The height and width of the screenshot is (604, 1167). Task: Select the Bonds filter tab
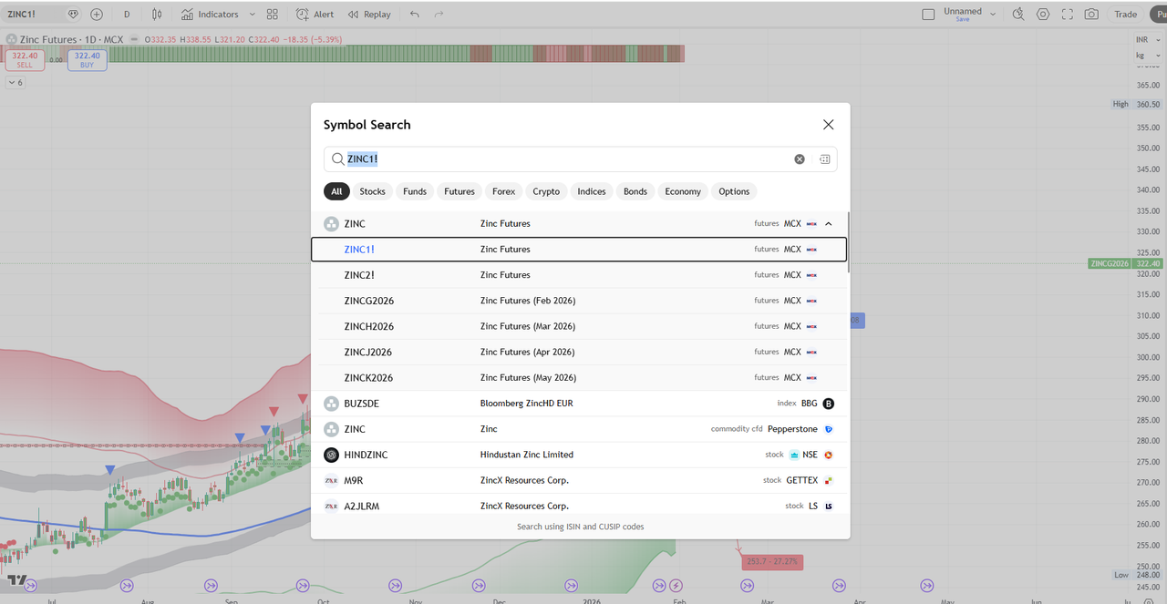click(x=635, y=191)
